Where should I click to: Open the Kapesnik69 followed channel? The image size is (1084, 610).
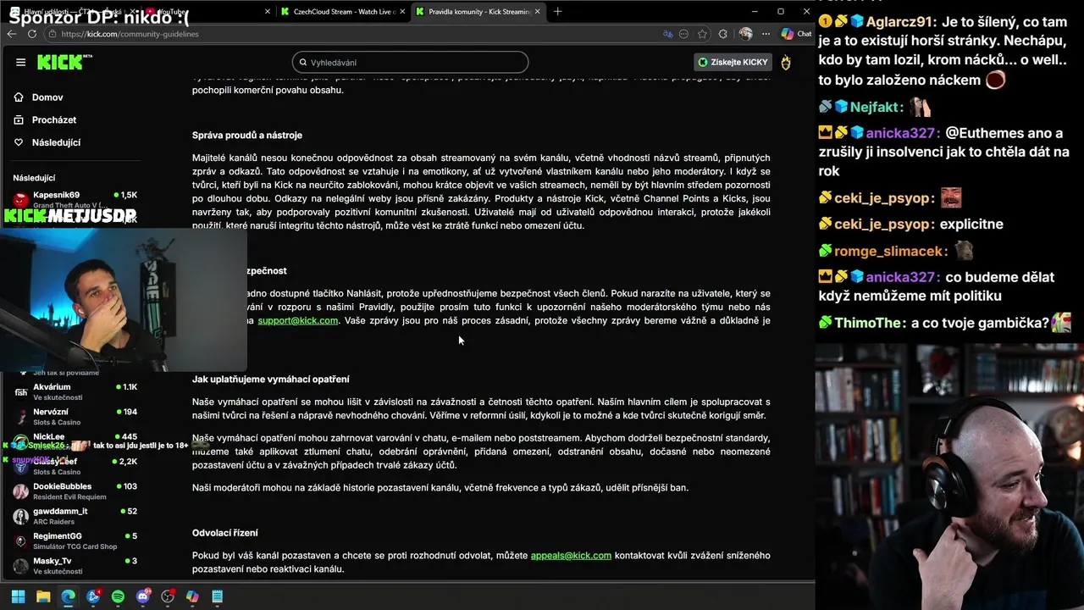[x=75, y=199]
